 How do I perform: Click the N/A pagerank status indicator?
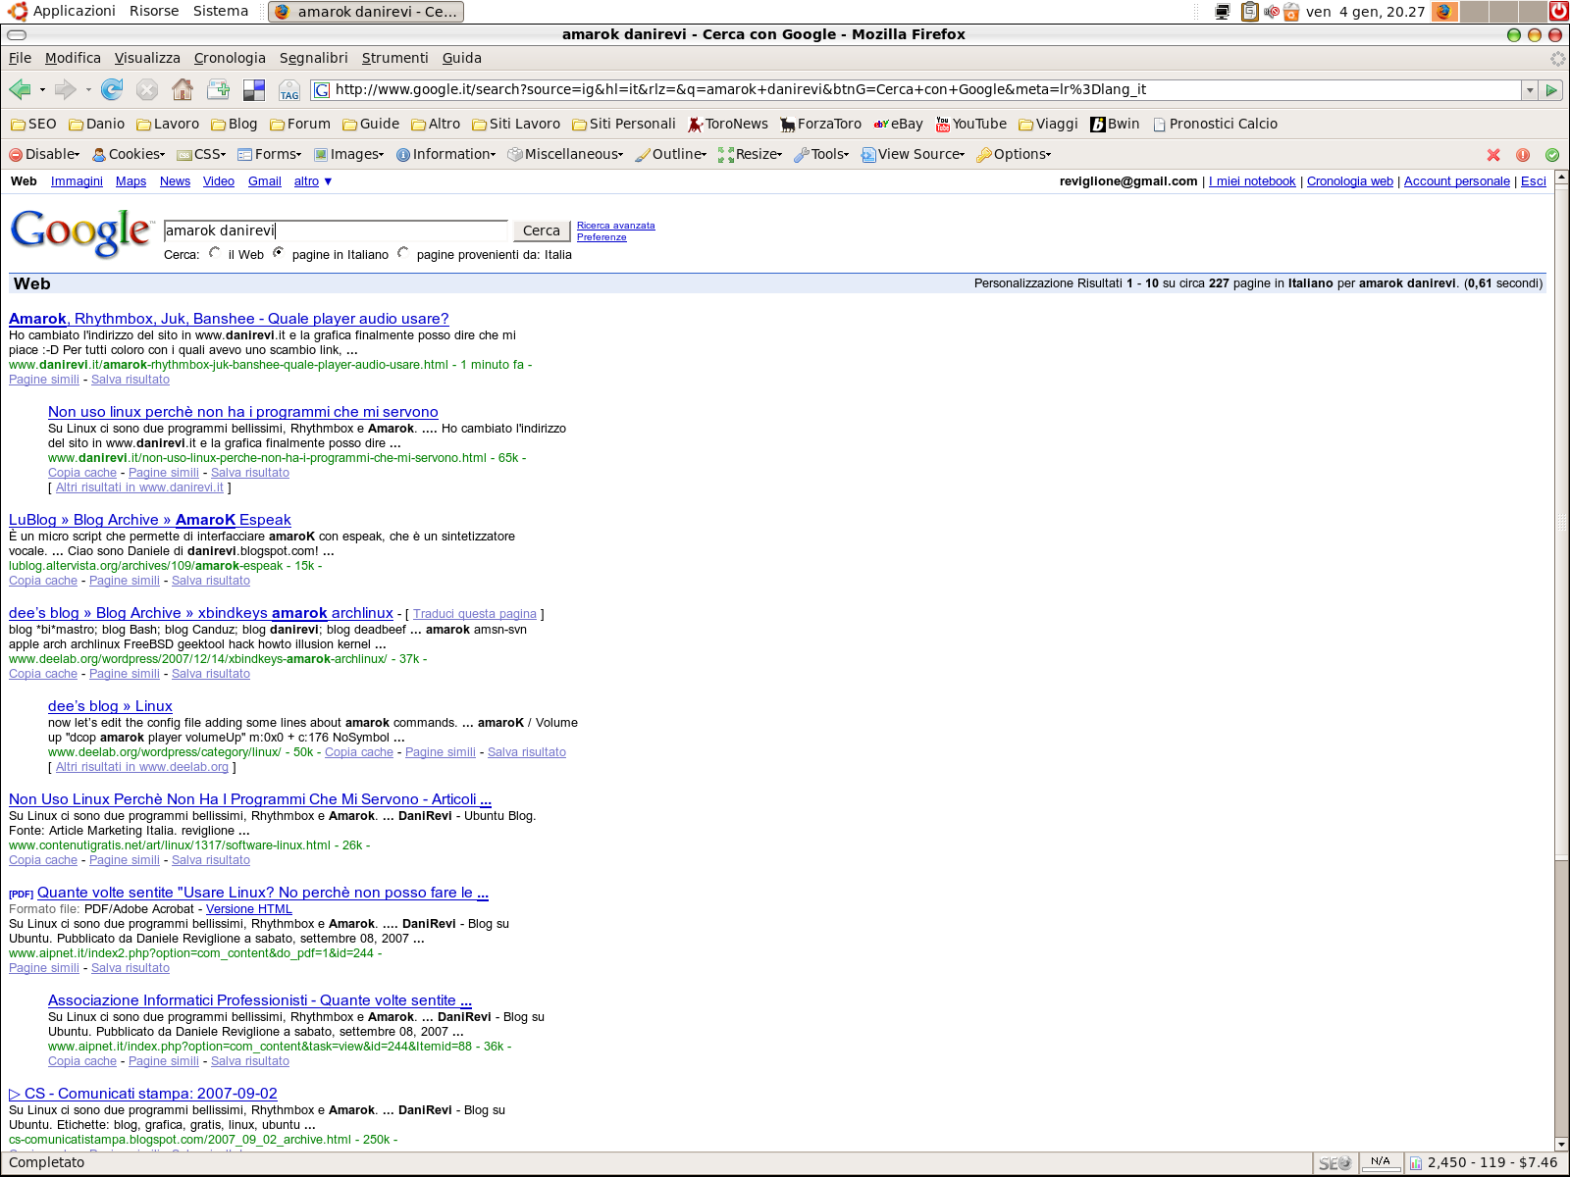pyautogui.click(x=1381, y=1163)
